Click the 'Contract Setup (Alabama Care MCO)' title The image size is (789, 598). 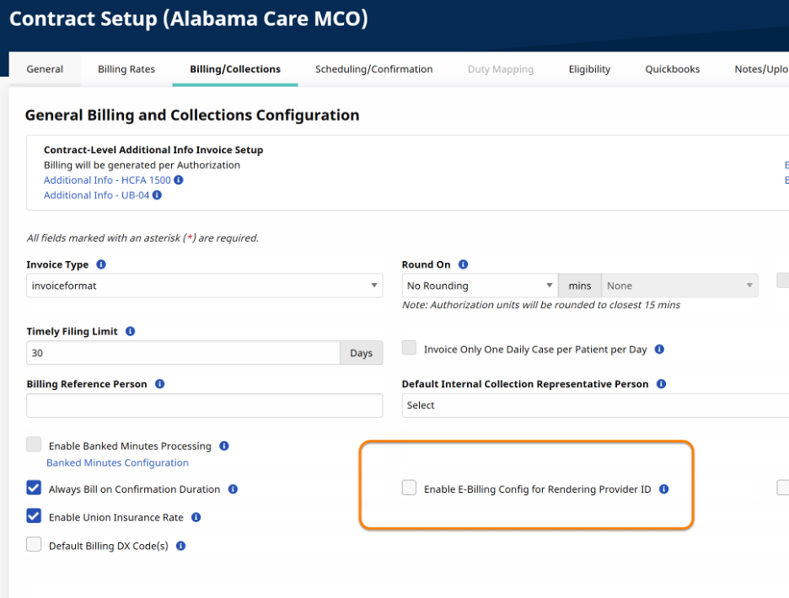pos(189,19)
